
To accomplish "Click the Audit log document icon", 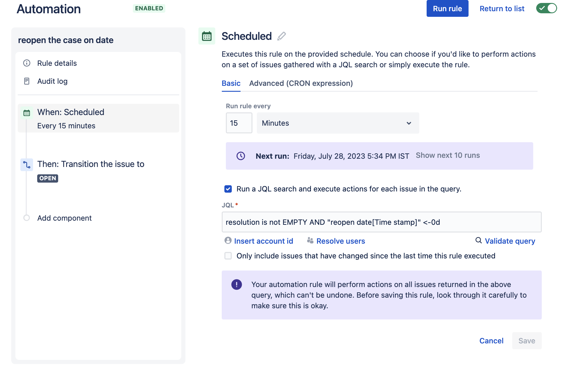I will click(x=27, y=81).
